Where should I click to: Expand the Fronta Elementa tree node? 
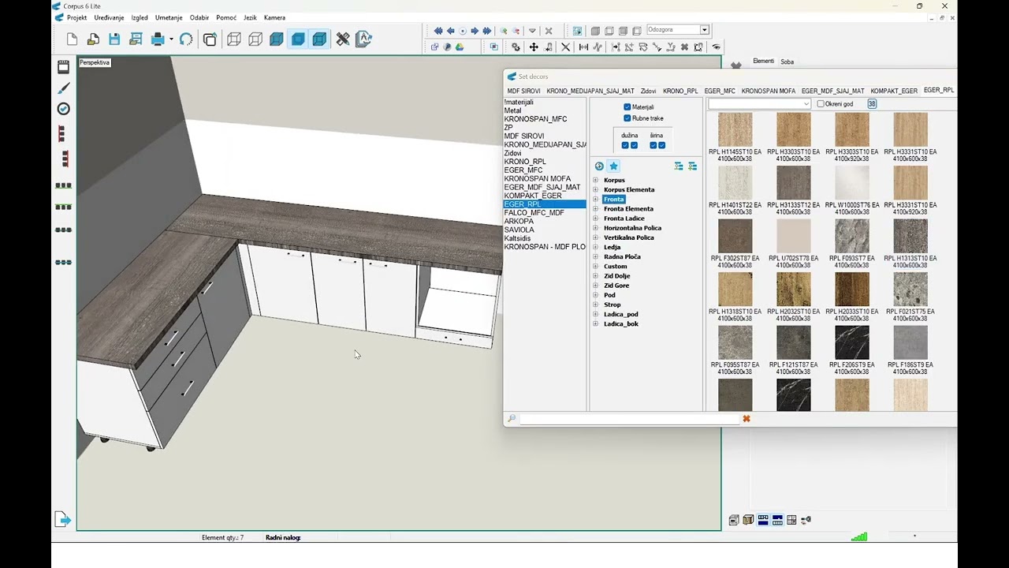[596, 209]
